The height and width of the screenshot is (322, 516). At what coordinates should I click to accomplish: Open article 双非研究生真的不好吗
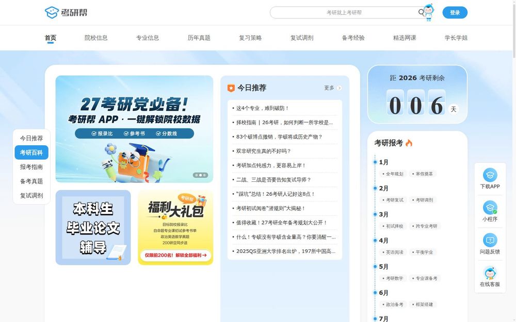click(263, 151)
